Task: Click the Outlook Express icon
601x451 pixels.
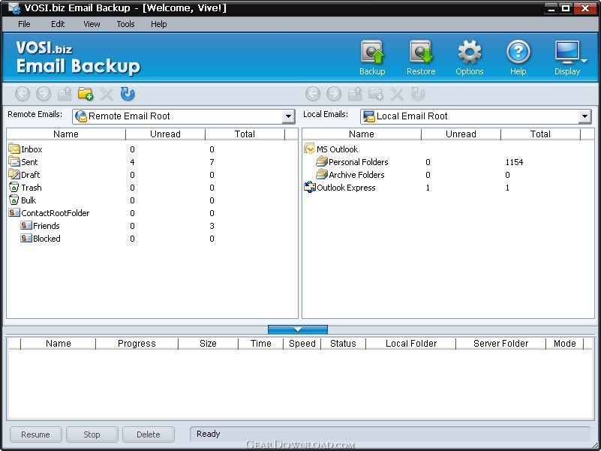Action: pos(310,187)
